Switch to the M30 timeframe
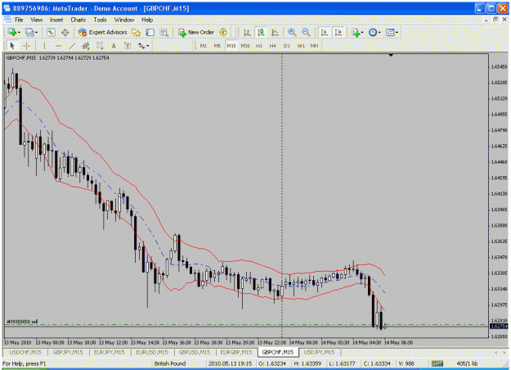 point(245,46)
